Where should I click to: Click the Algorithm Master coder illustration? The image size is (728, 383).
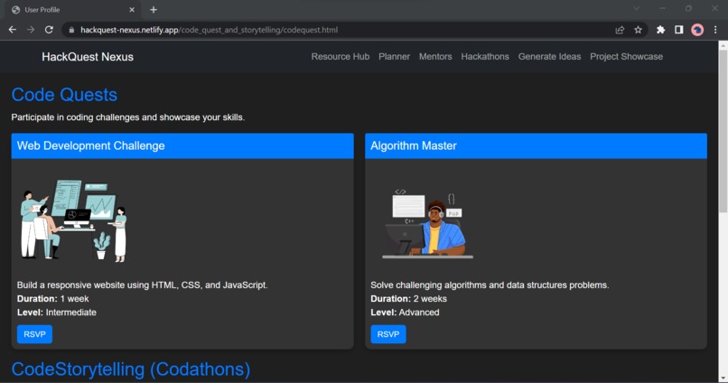click(x=427, y=223)
